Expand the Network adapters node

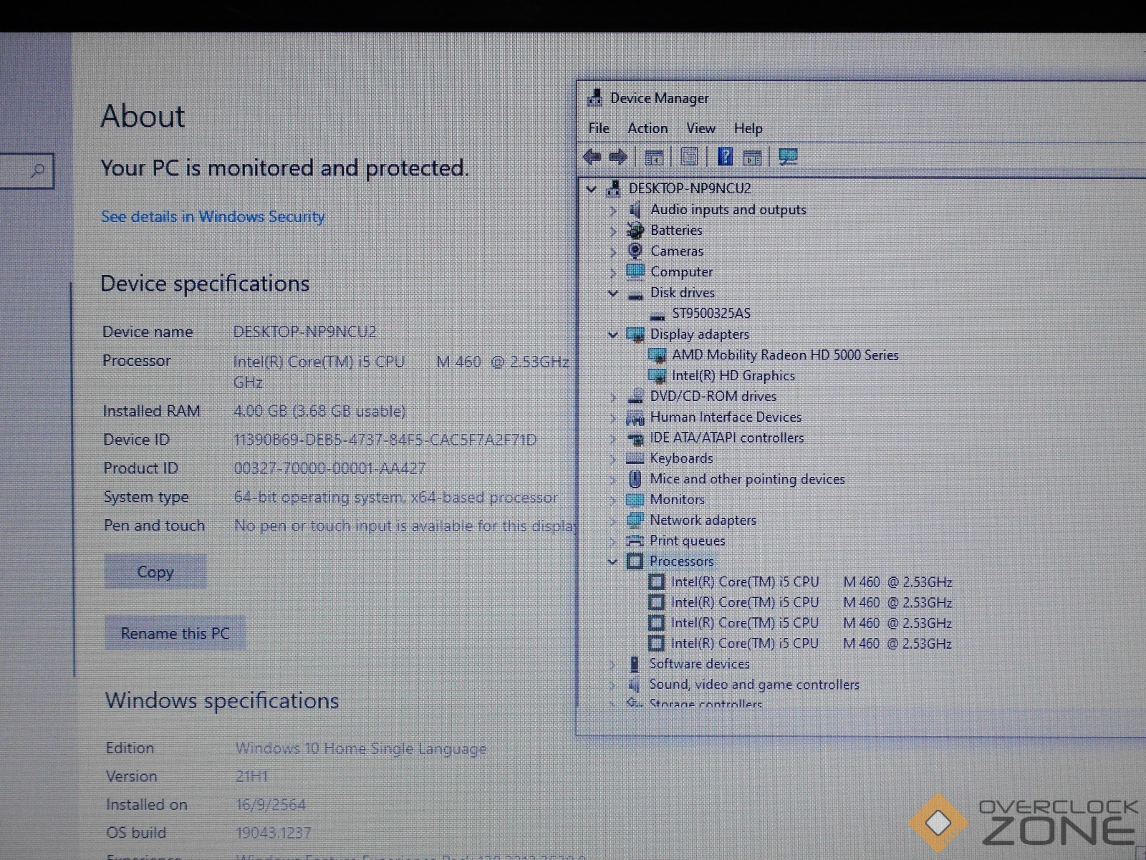(613, 521)
